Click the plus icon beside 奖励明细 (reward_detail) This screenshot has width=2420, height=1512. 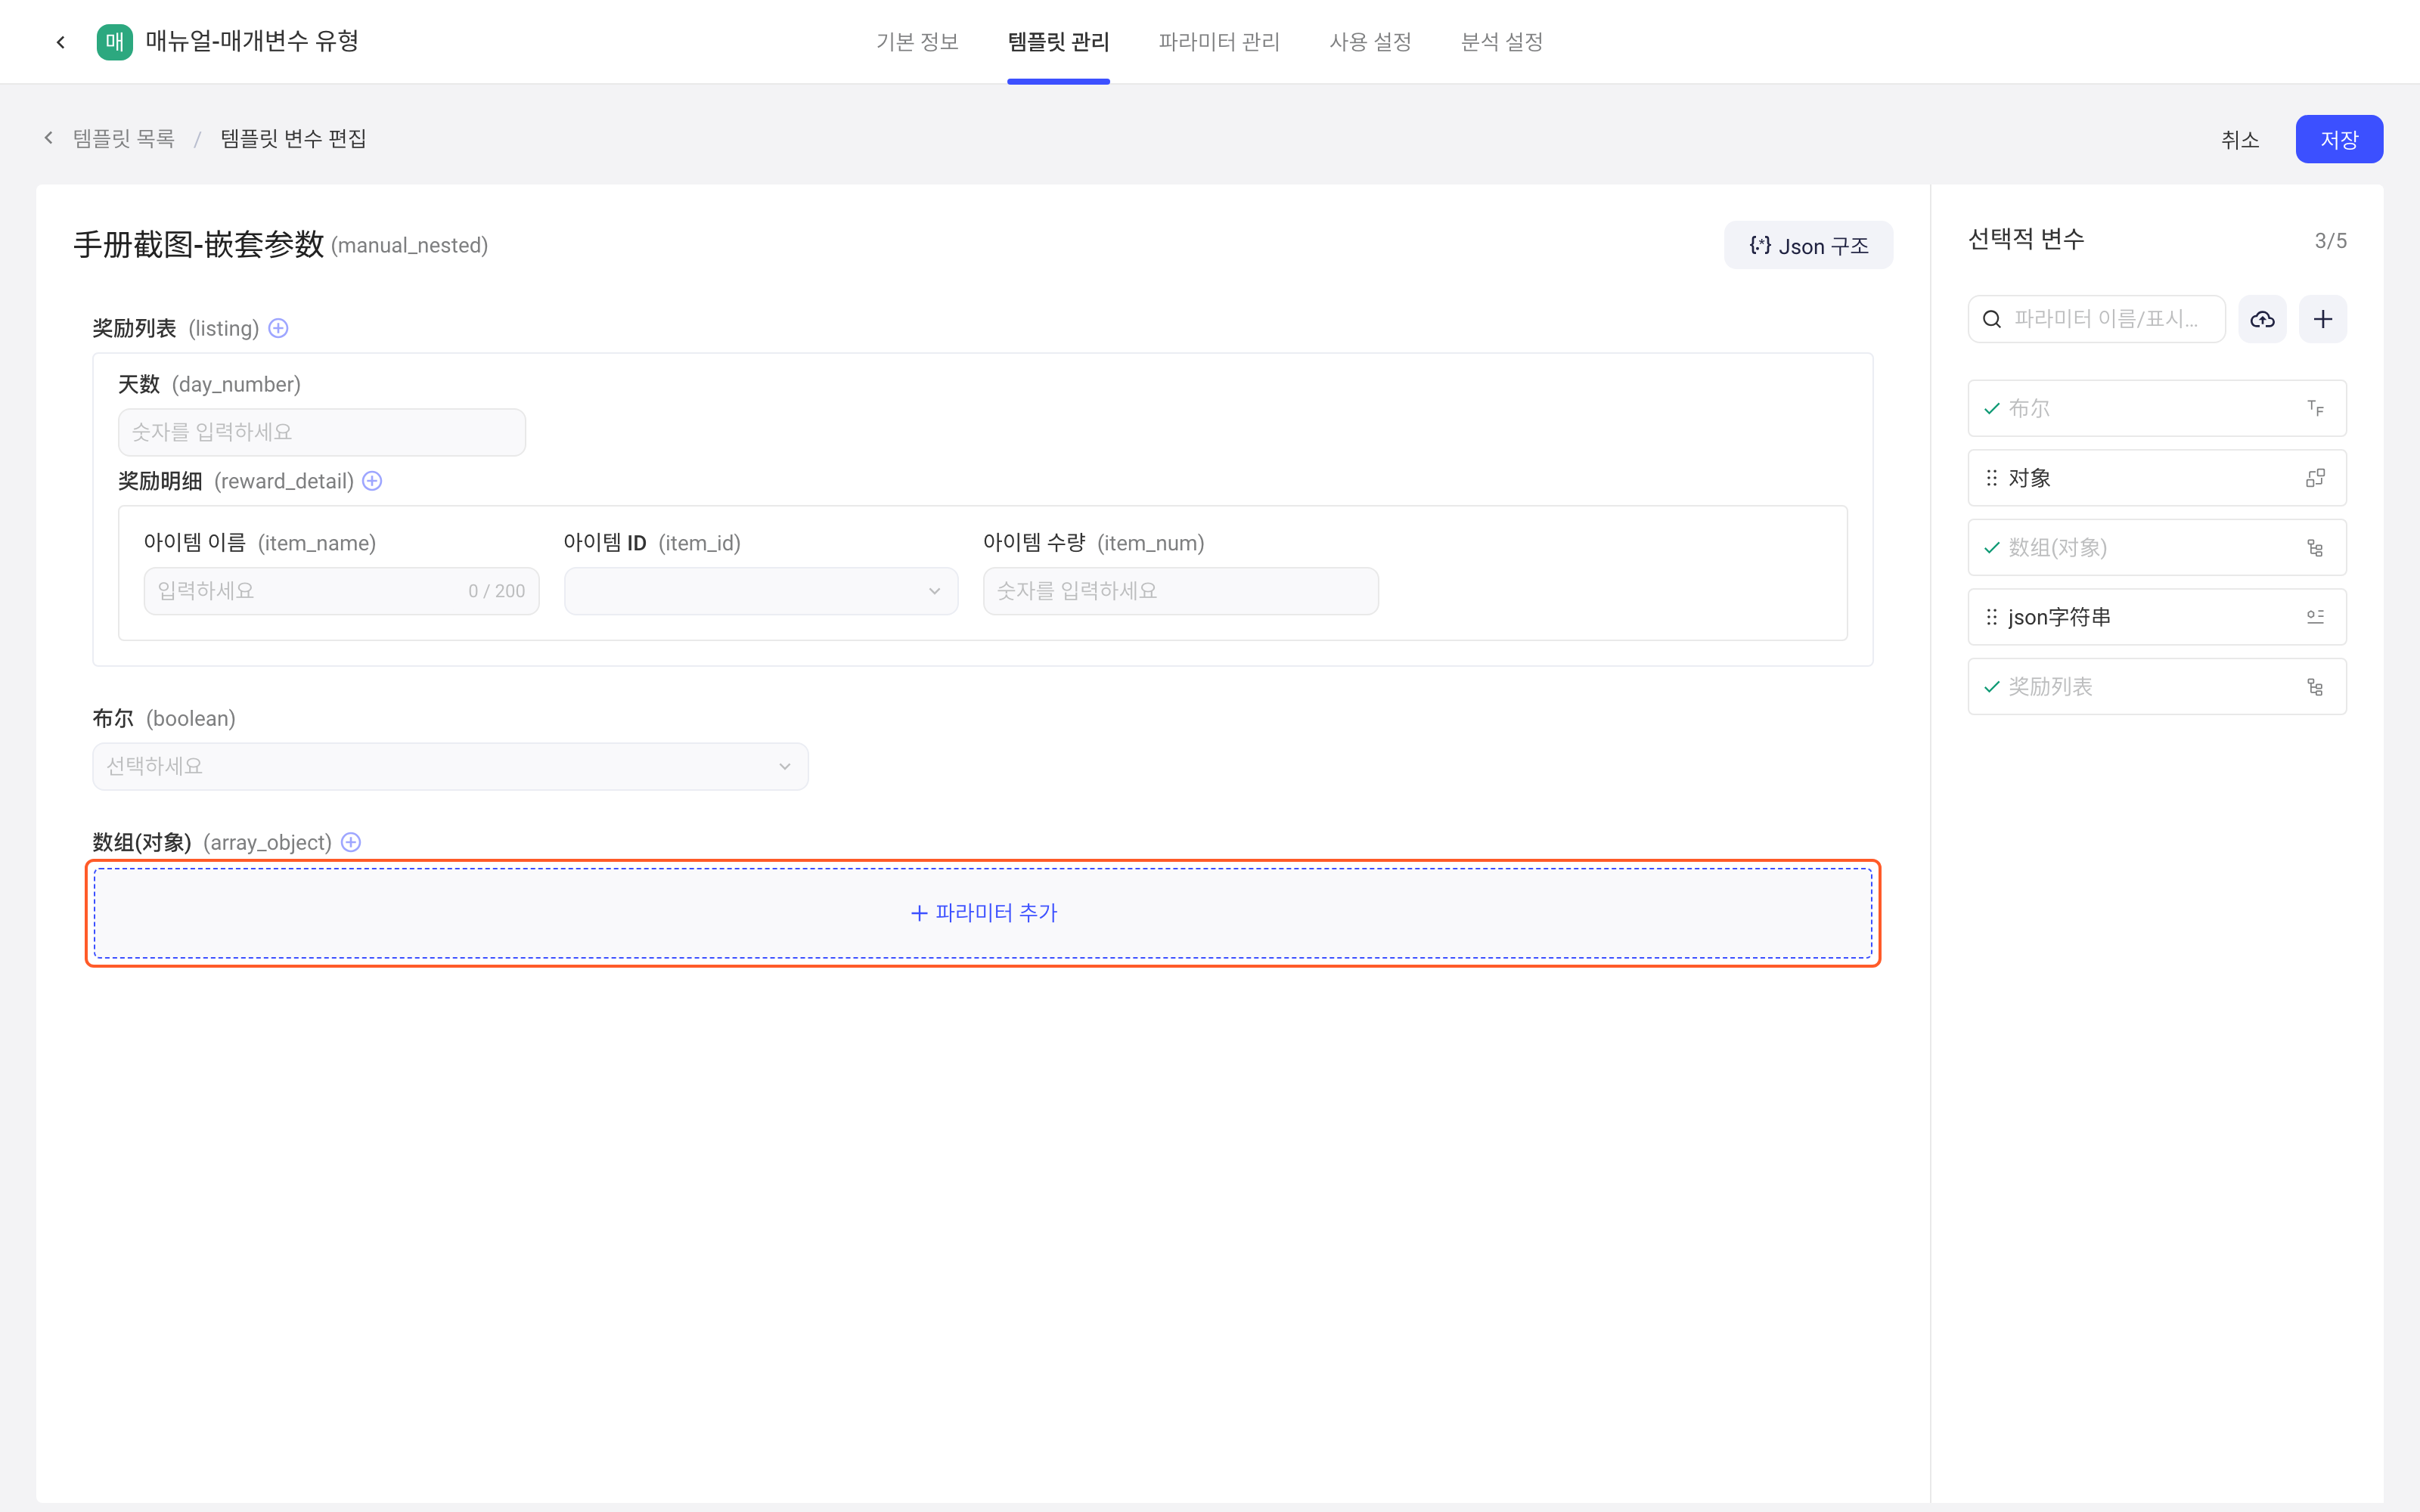(372, 481)
